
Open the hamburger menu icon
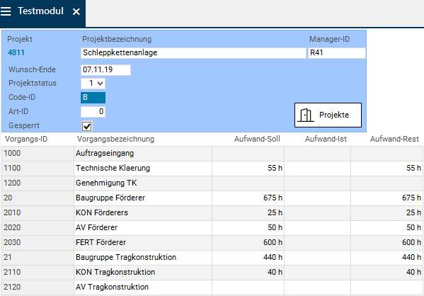pyautogui.click(x=6, y=11)
